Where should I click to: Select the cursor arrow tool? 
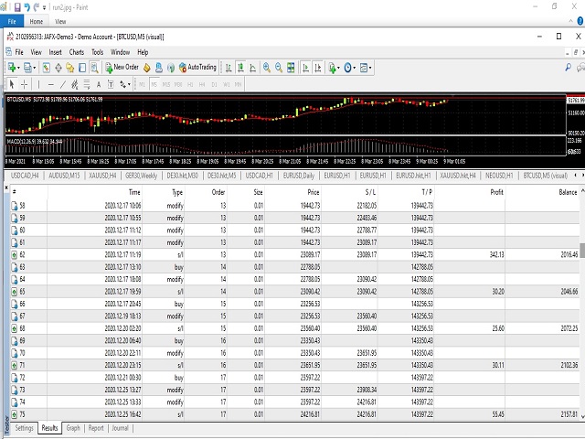tap(11, 84)
